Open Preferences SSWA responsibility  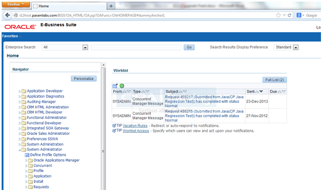pyautogui.click(x=43, y=139)
